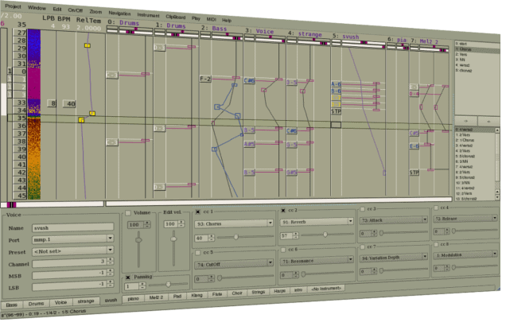Viewport: 506px width, 326px height.
Task: Disable the Panning checkbox
Action: coord(128,277)
